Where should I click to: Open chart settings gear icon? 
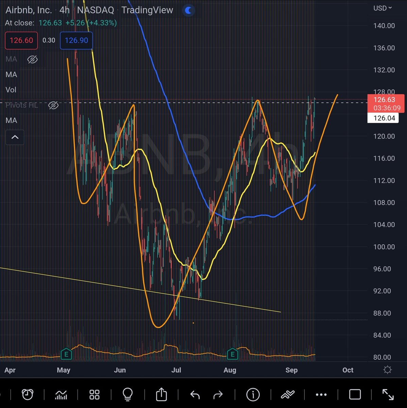coord(387,370)
